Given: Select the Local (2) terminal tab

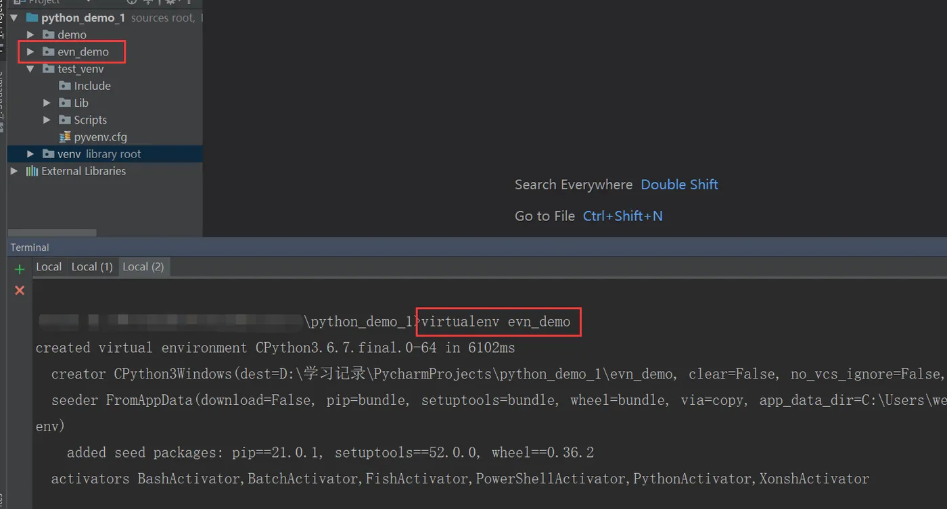Looking at the screenshot, I should pyautogui.click(x=143, y=267).
